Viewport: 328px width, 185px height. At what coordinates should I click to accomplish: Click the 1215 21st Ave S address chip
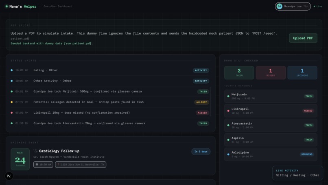(81, 165)
